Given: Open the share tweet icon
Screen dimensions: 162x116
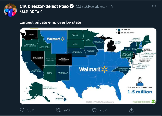Looking at the screenshot, I should point(131,110).
